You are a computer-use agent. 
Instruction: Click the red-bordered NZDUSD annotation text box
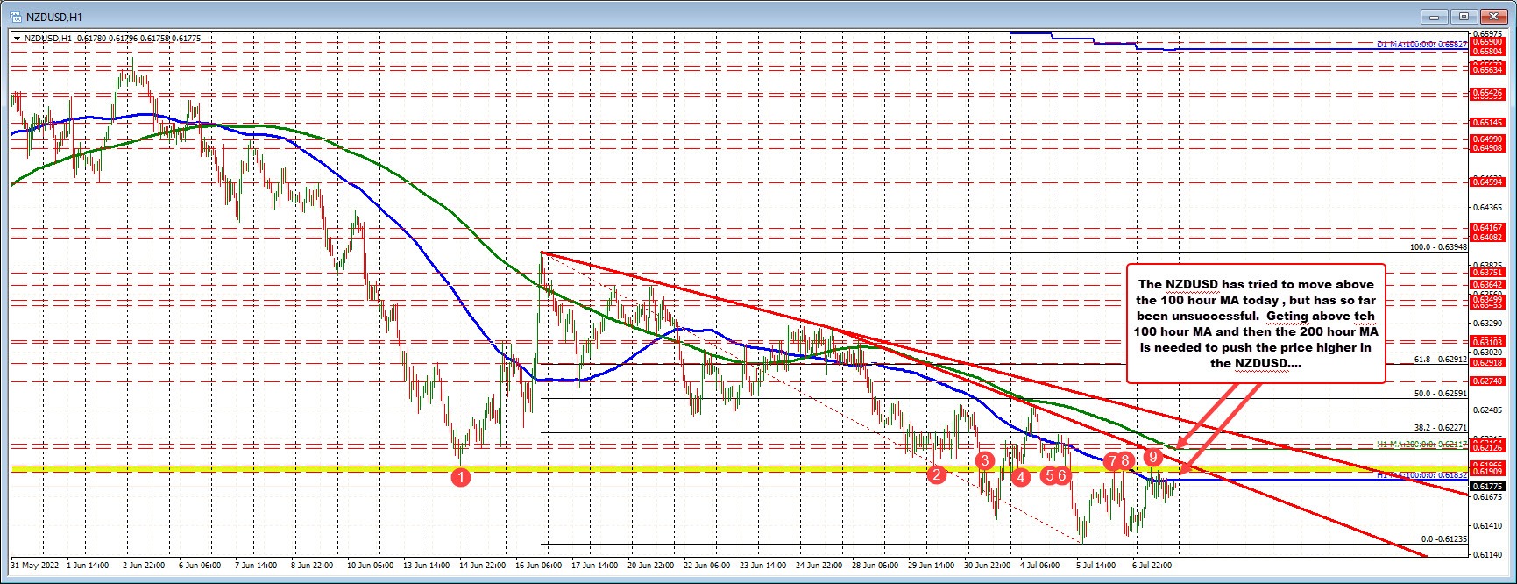(1255, 323)
